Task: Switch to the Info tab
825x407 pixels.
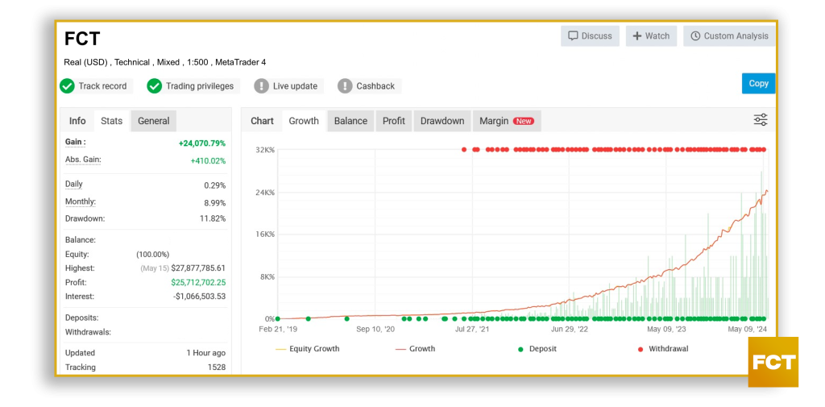Action: pos(77,121)
